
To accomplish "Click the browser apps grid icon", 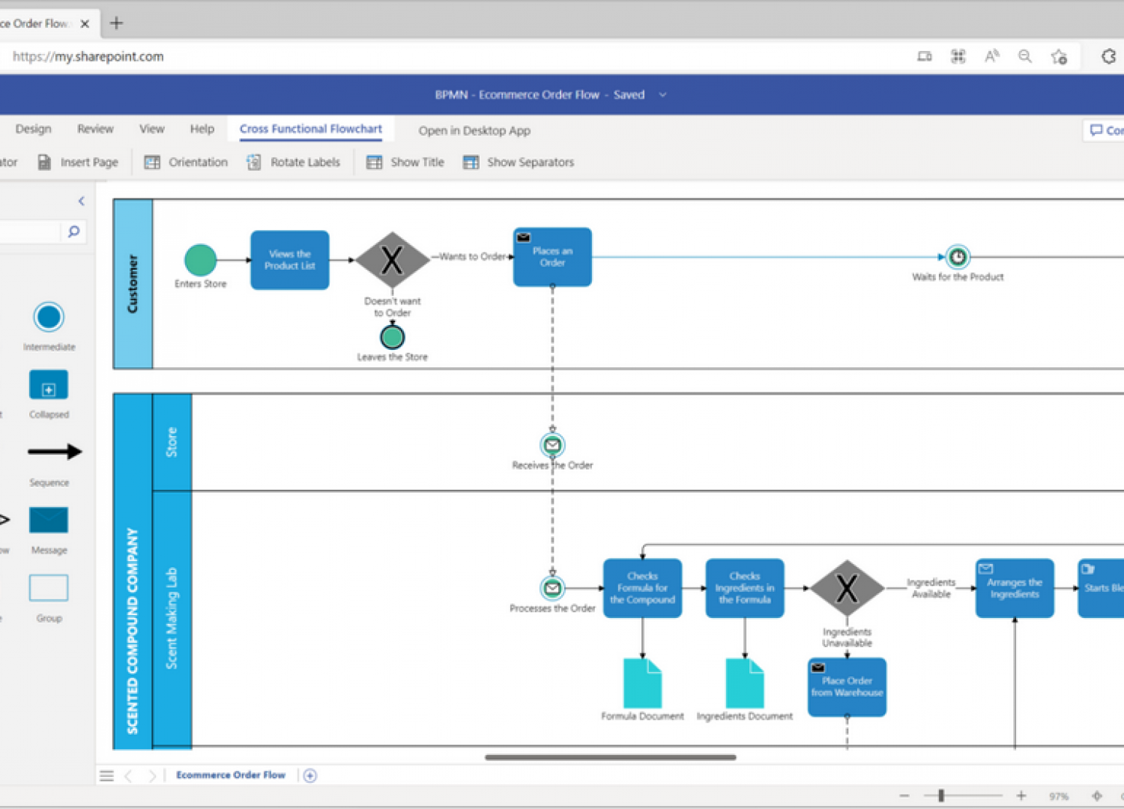I will [x=958, y=56].
